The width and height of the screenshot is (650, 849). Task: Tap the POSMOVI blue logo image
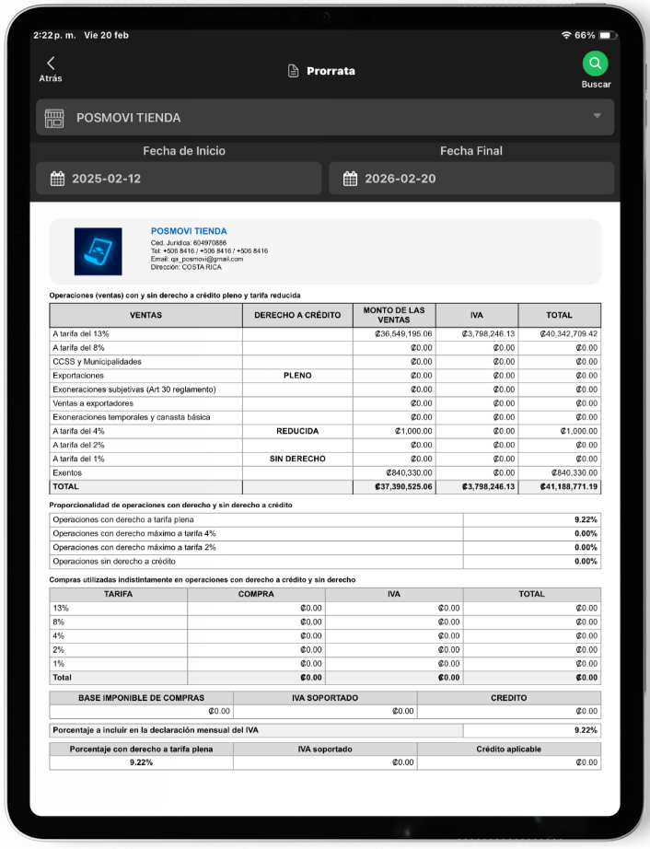pyautogui.click(x=99, y=251)
